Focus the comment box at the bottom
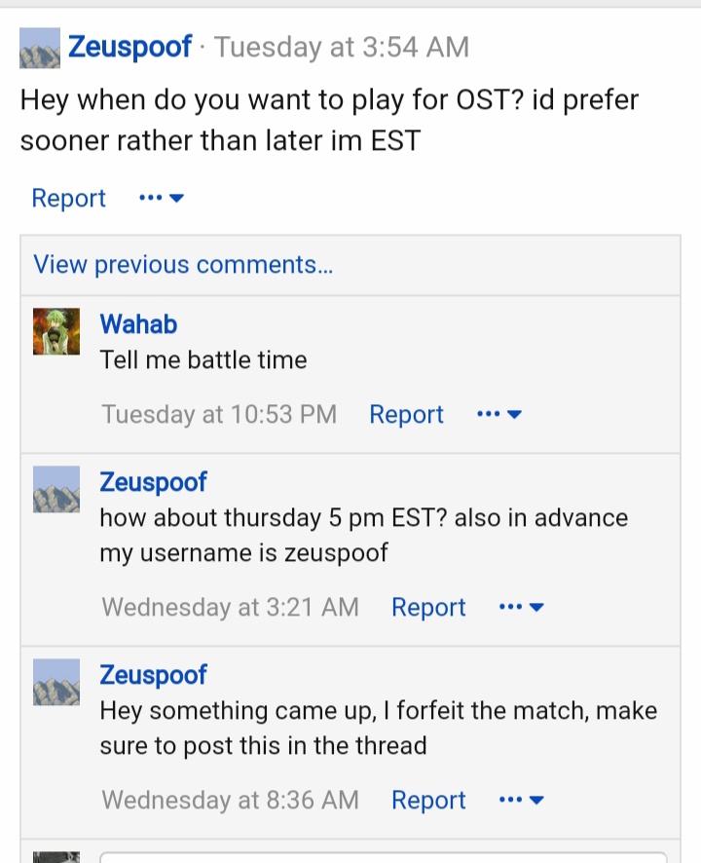 [383, 857]
